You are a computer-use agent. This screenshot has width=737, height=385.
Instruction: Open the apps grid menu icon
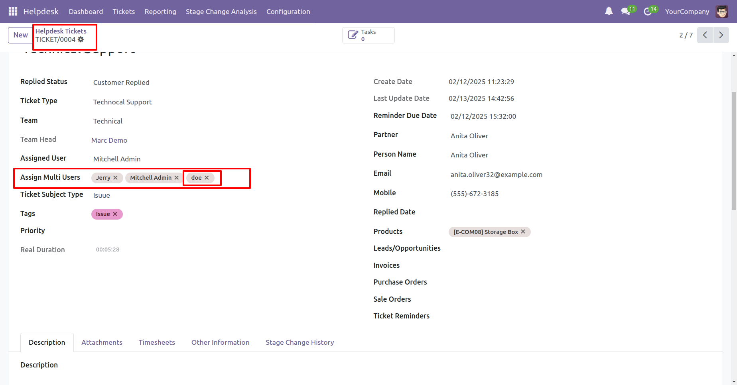[x=13, y=12]
